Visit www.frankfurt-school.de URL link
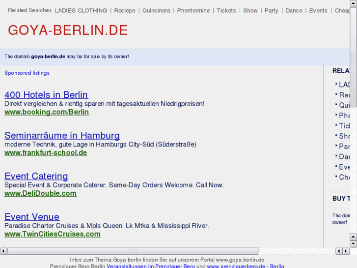This screenshot has height=268, width=357. (x=46, y=152)
